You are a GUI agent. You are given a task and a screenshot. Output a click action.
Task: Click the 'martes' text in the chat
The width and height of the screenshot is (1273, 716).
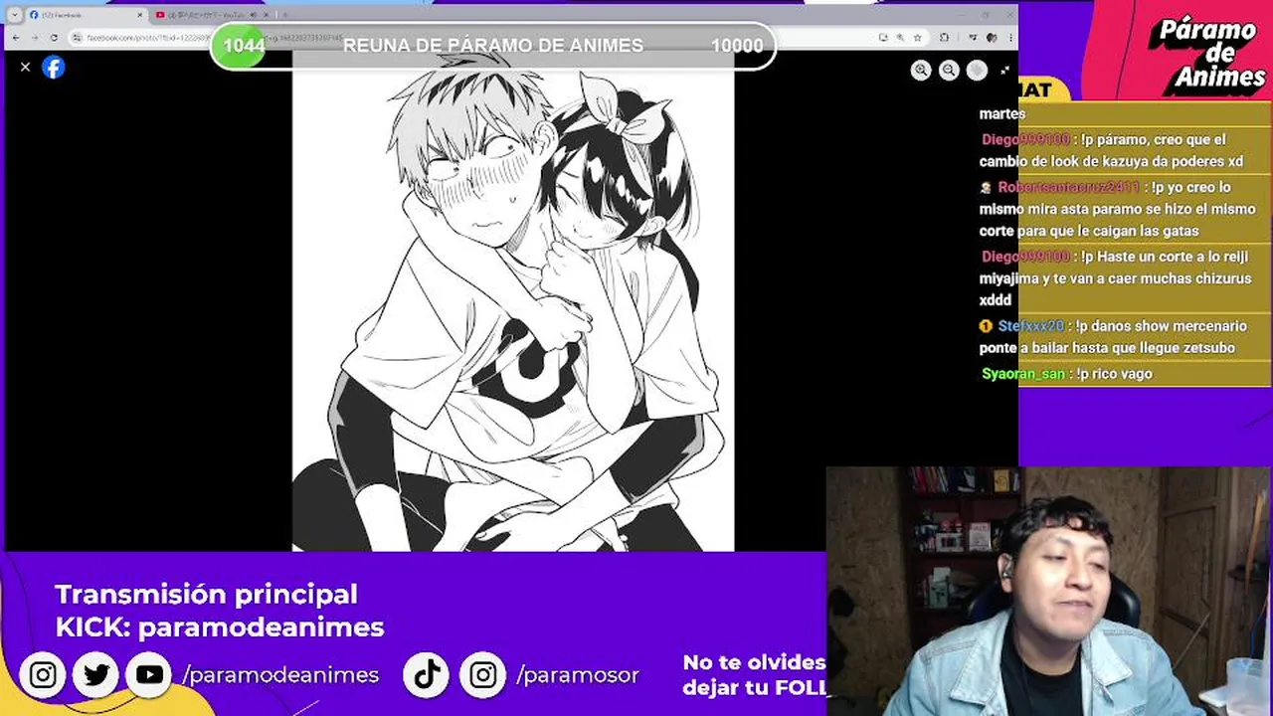1001,113
